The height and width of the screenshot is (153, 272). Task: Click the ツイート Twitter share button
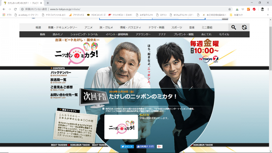[127, 147]
